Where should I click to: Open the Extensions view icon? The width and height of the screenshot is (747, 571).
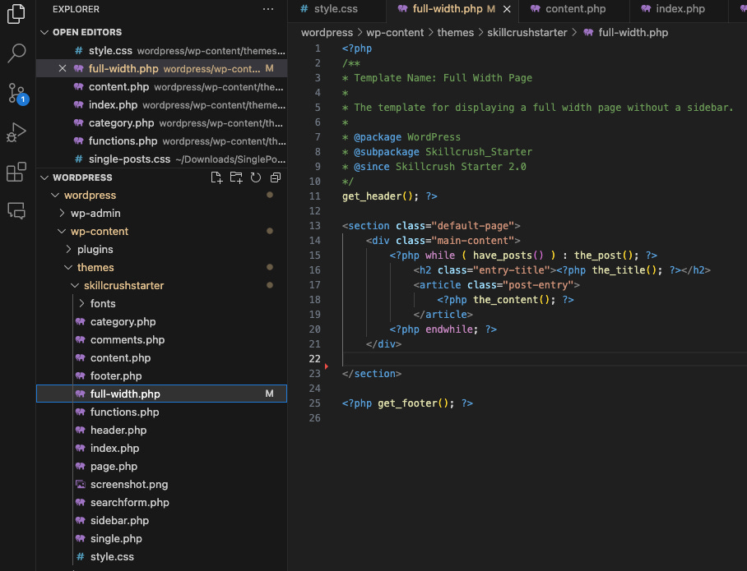click(x=16, y=172)
